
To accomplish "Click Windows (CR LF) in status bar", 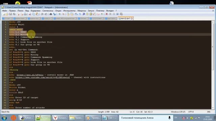I will pos(178,112).
